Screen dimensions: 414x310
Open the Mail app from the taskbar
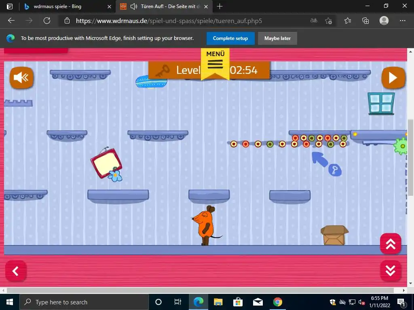click(258, 302)
